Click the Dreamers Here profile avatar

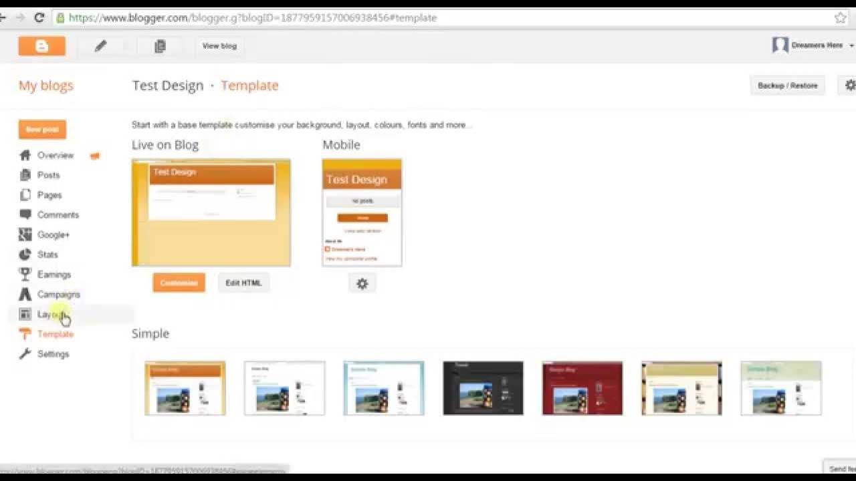780,45
